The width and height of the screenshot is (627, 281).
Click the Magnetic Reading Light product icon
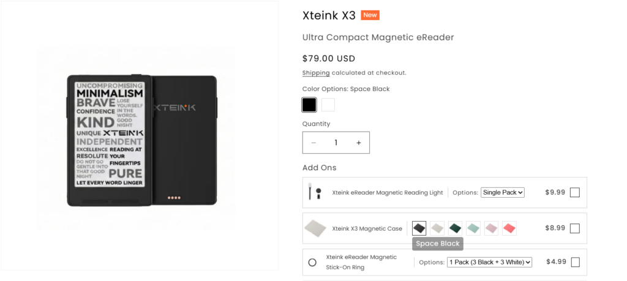tap(315, 192)
